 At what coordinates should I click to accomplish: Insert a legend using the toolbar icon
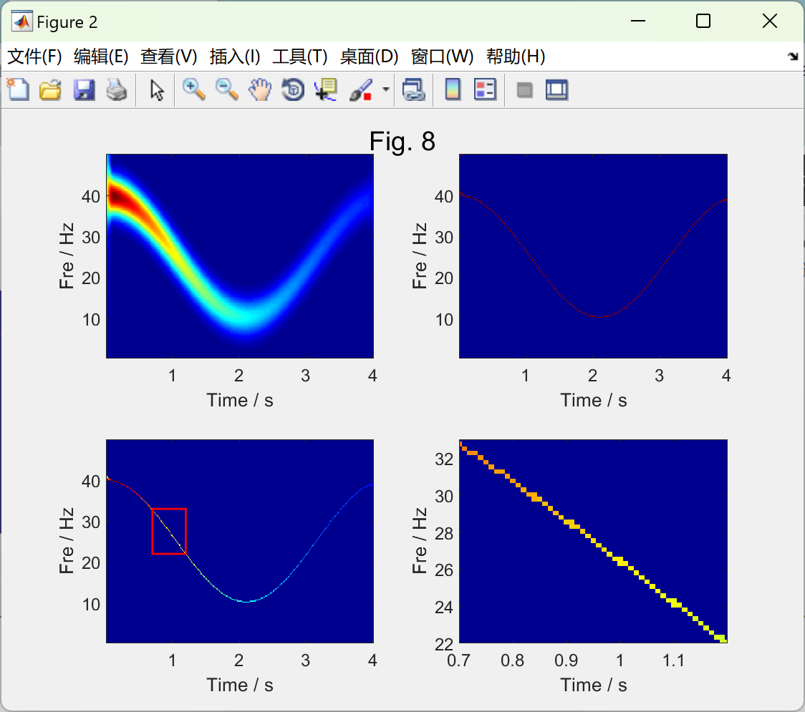point(485,89)
